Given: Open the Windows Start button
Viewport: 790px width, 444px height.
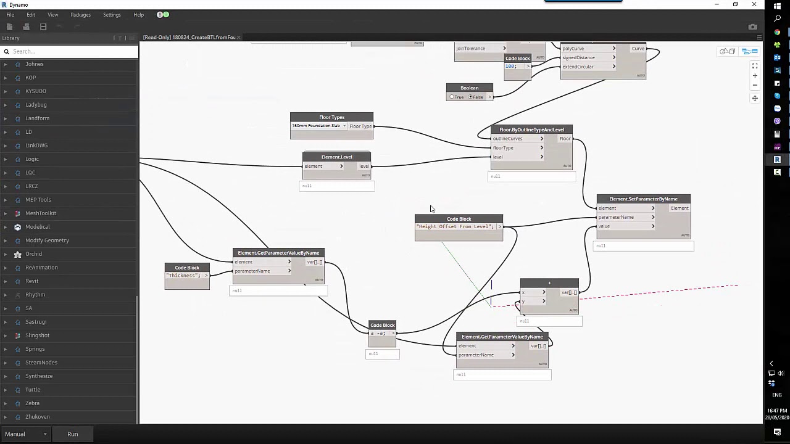Looking at the screenshot, I should [777, 6].
